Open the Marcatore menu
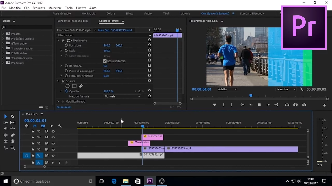 [x=55, y=8]
